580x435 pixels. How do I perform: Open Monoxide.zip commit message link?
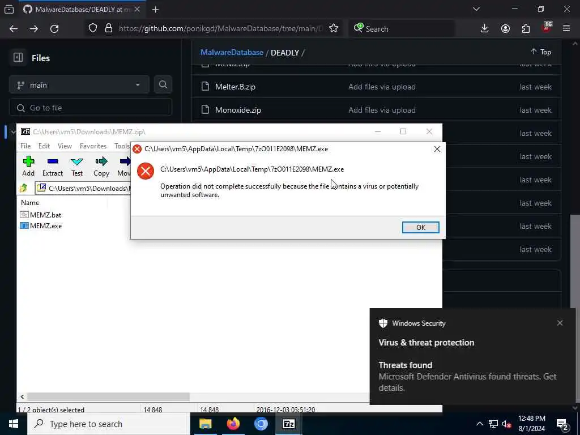click(382, 110)
